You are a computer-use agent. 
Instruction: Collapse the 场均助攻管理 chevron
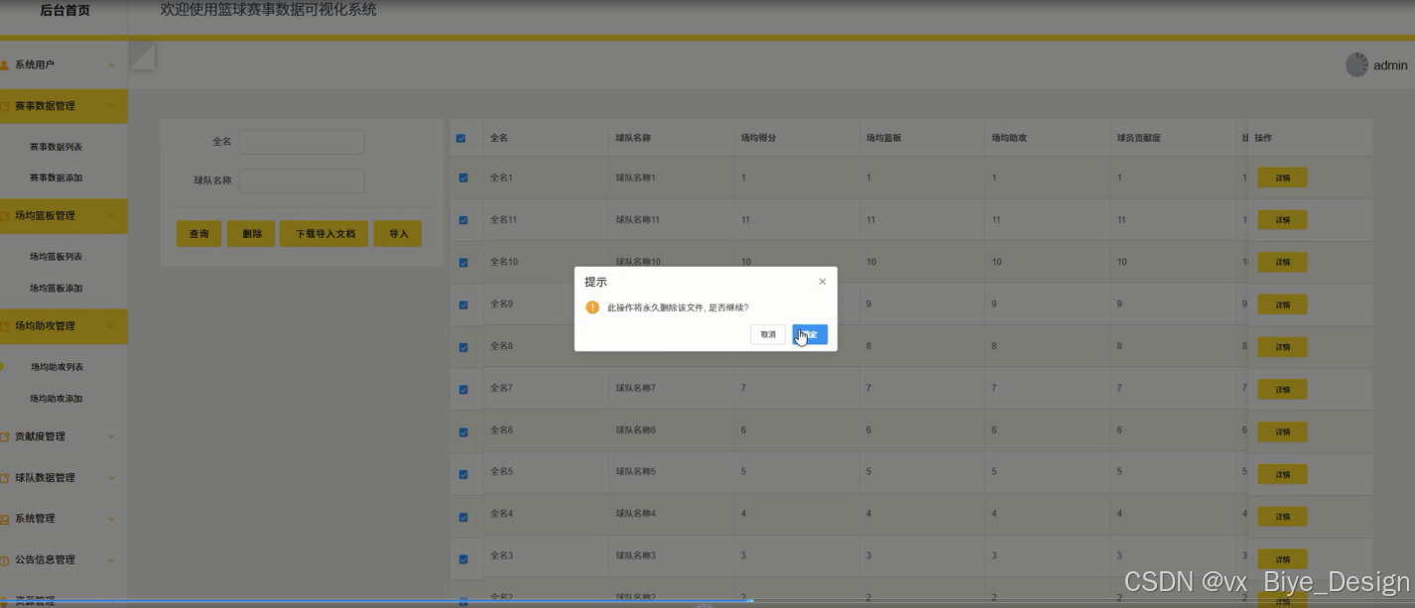click(x=111, y=325)
